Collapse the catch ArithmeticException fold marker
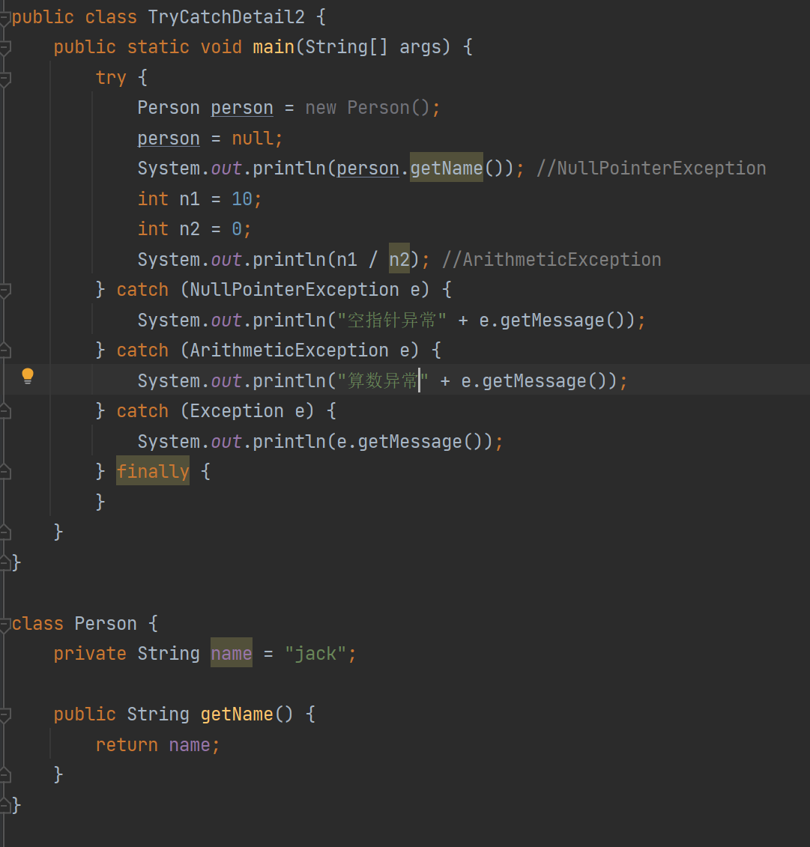Screen dimensions: 810x847 tap(4, 351)
